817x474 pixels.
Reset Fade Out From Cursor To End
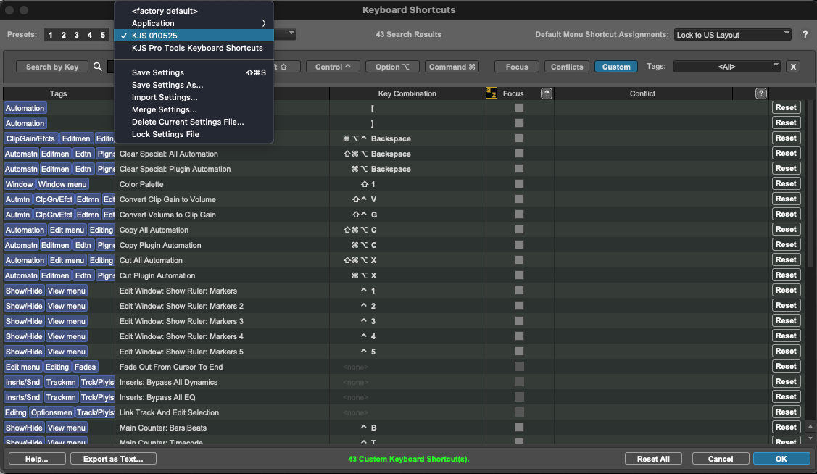(x=786, y=366)
